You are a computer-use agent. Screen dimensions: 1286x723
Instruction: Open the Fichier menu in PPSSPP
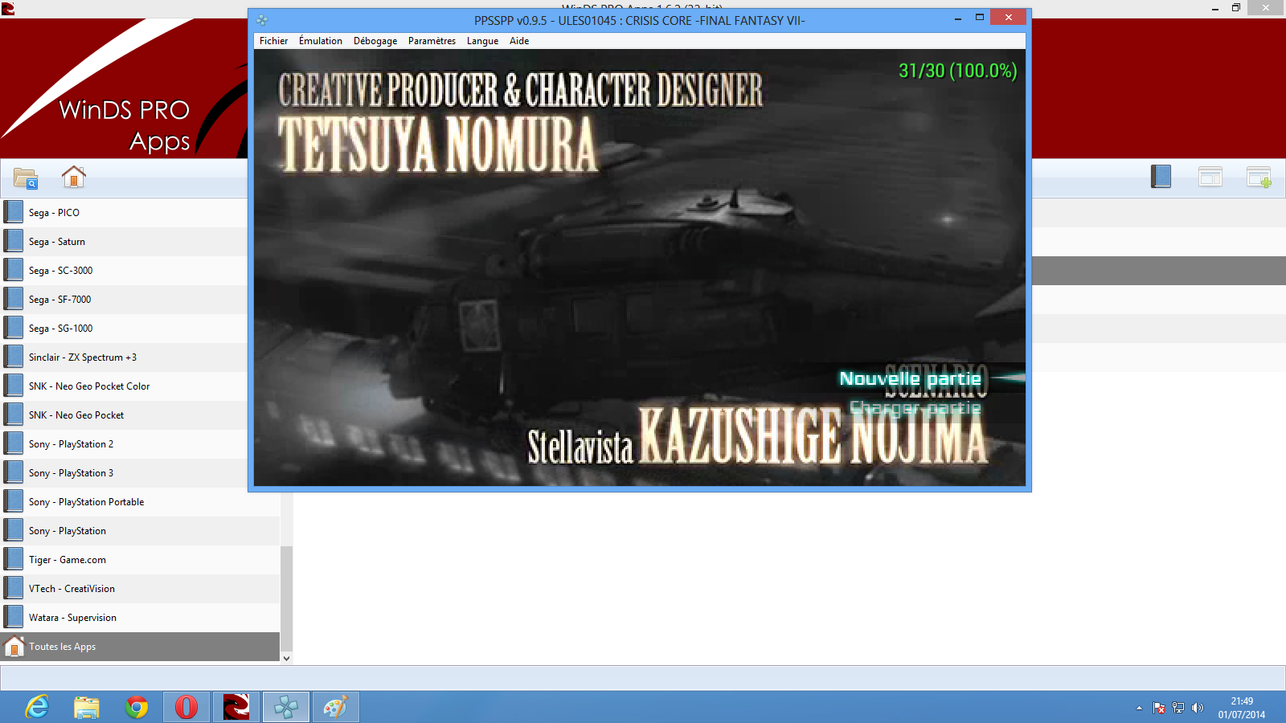273,41
